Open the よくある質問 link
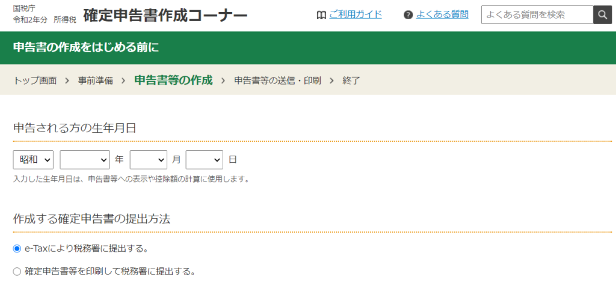 click(x=442, y=15)
